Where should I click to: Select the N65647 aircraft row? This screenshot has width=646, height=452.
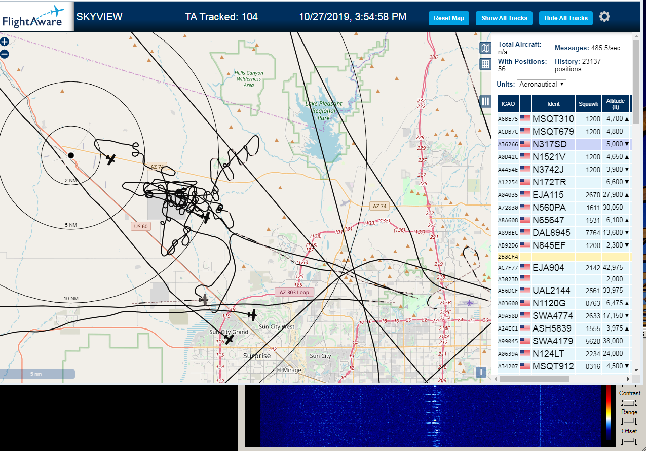564,220
